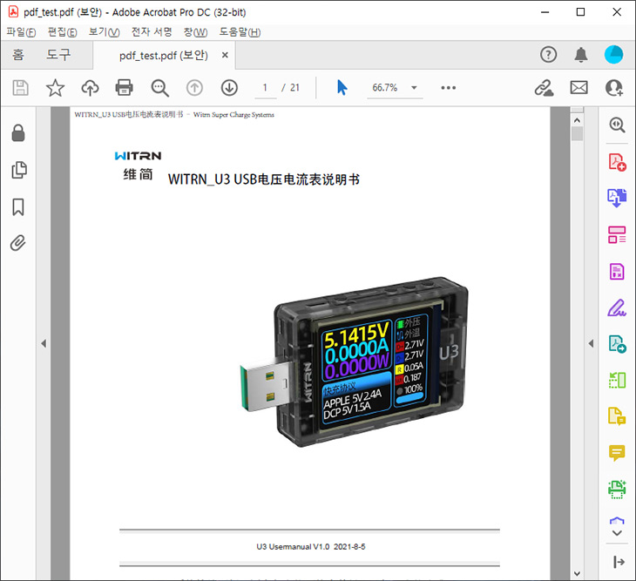View notifications bell icon
This screenshot has height=581, width=636.
581,54
